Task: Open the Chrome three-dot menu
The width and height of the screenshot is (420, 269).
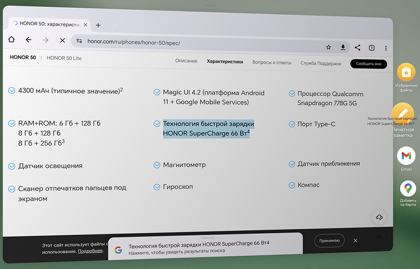Action: 386,48
